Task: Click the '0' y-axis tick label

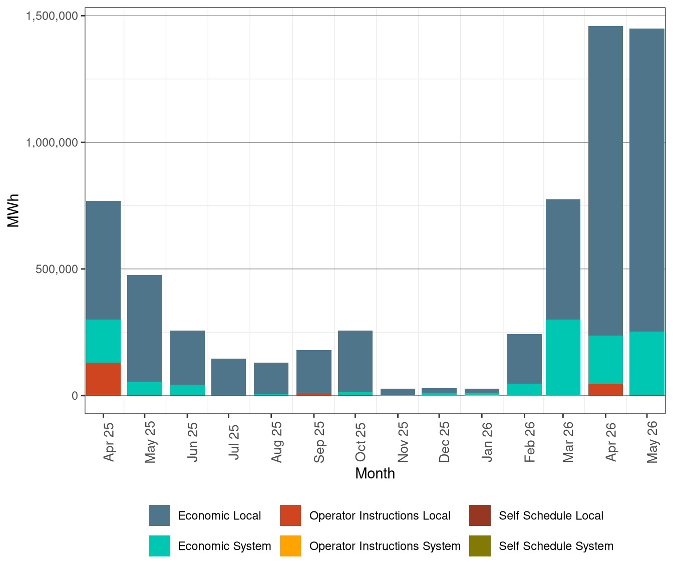Action: point(75,396)
